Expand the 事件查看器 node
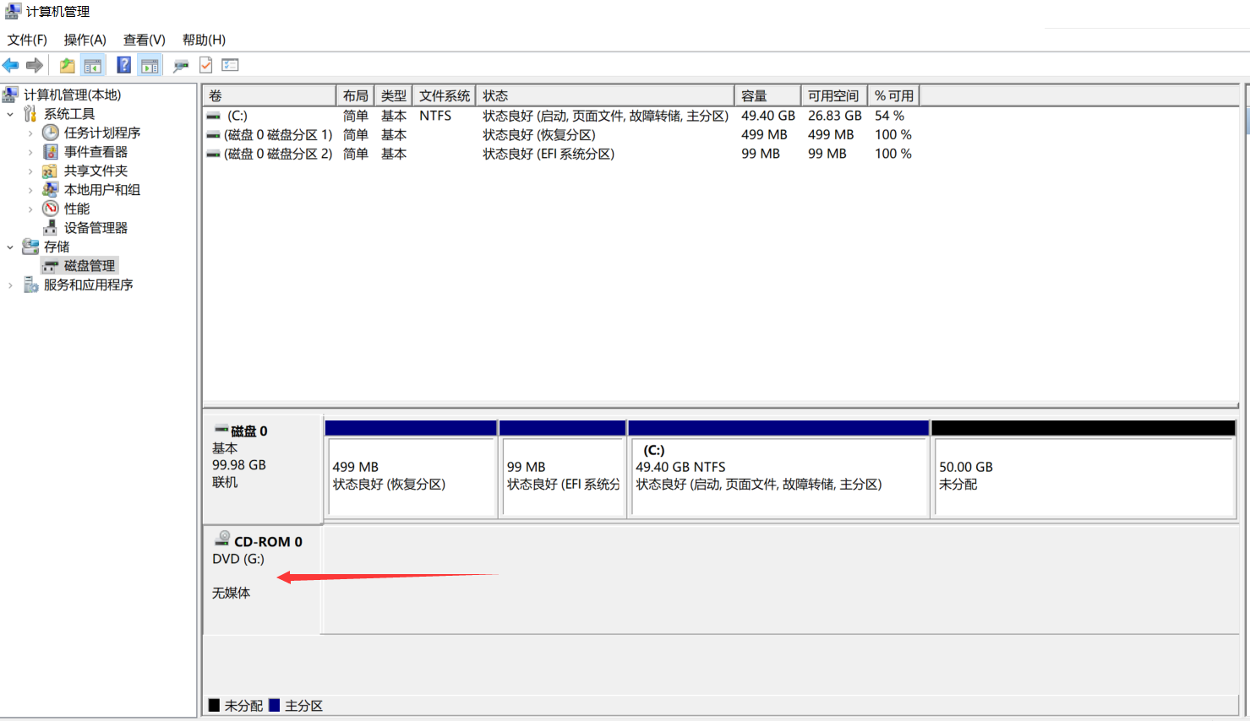Screen dimensions: 1250x721 (x=30, y=152)
